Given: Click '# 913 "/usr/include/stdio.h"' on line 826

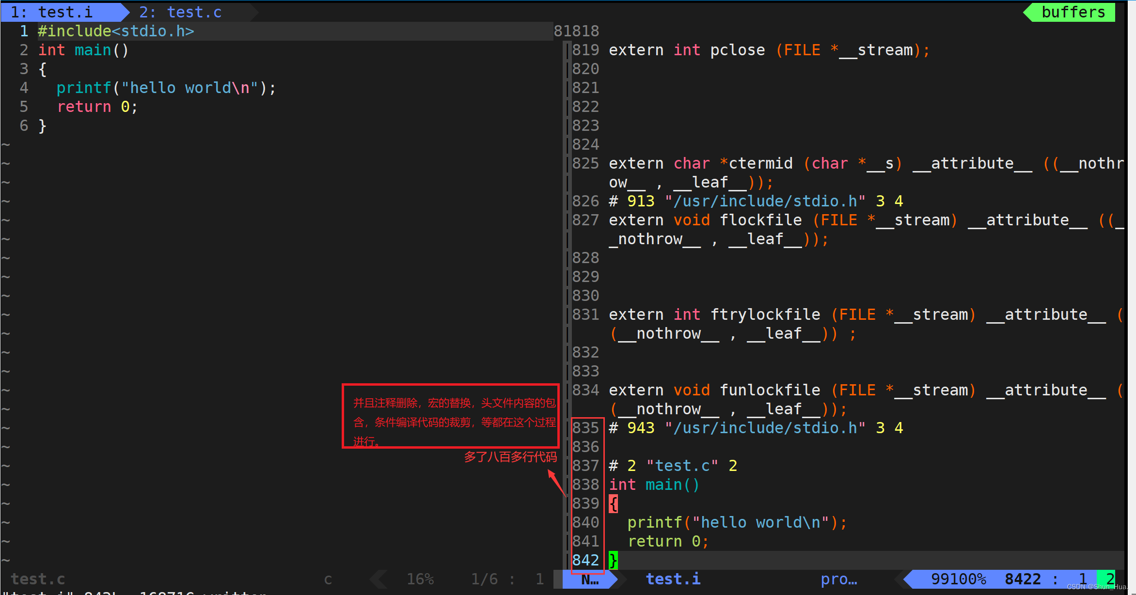Looking at the screenshot, I should [x=737, y=201].
